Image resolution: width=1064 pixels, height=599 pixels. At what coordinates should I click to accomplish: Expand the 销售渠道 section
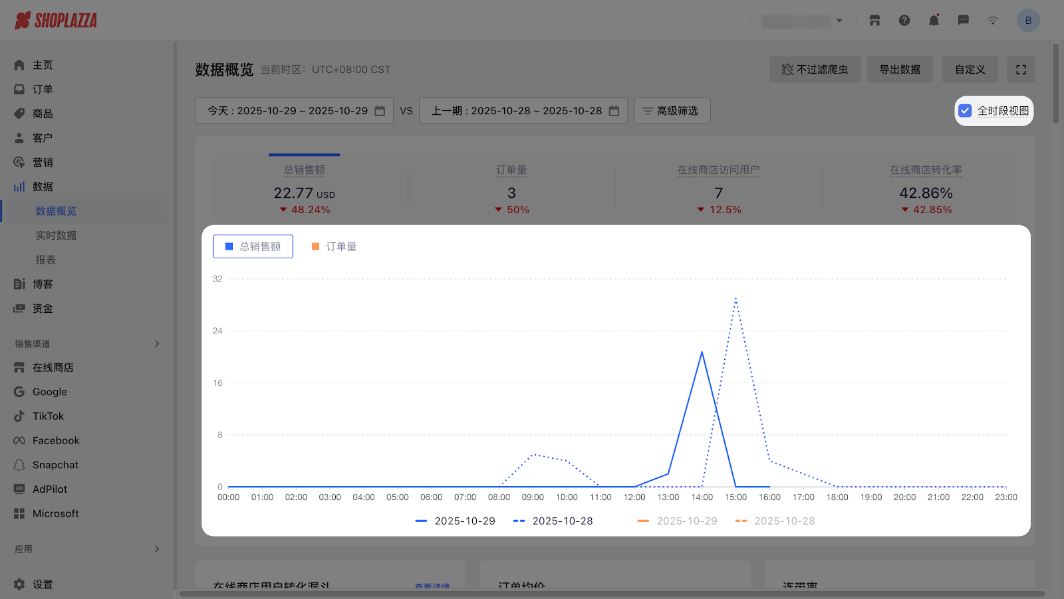(x=157, y=344)
